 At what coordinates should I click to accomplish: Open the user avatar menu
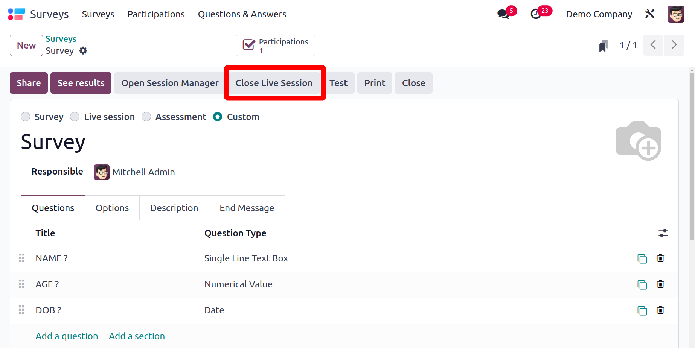[x=676, y=14]
